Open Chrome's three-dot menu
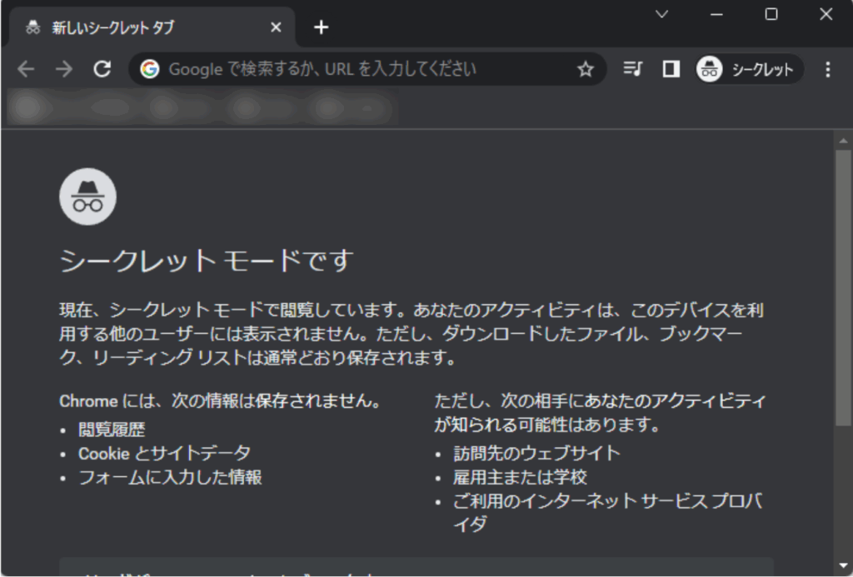Image resolution: width=853 pixels, height=577 pixels. (x=827, y=69)
